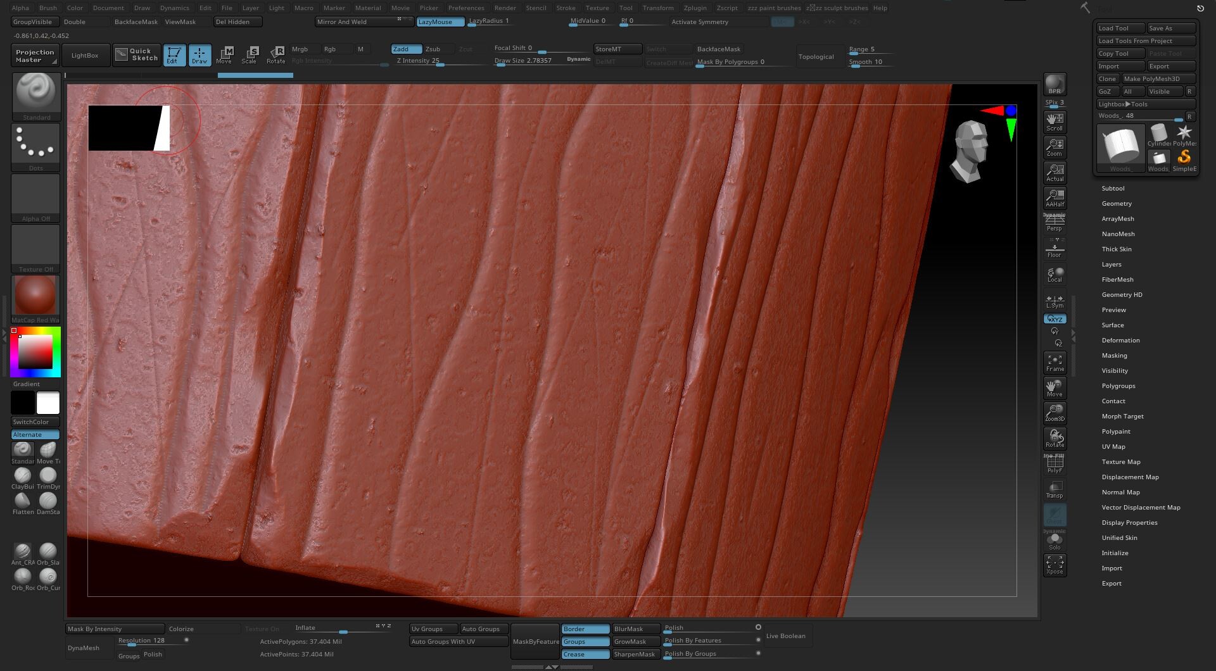Viewport: 1216px width, 671px height.
Task: Expand the Subtool palette section
Action: click(x=1113, y=188)
